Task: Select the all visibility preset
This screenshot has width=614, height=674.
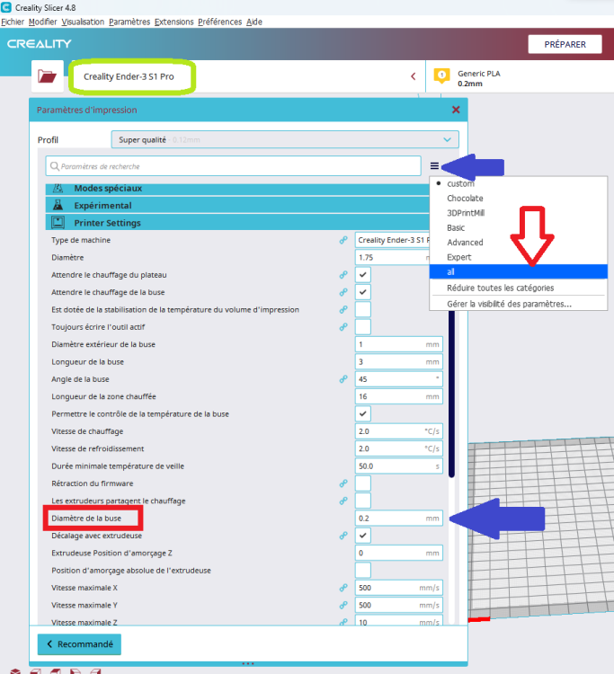Action: pyautogui.click(x=518, y=271)
